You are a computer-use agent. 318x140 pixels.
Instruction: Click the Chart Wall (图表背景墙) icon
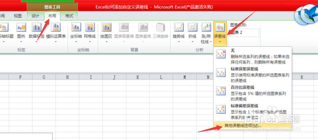click(x=124, y=27)
